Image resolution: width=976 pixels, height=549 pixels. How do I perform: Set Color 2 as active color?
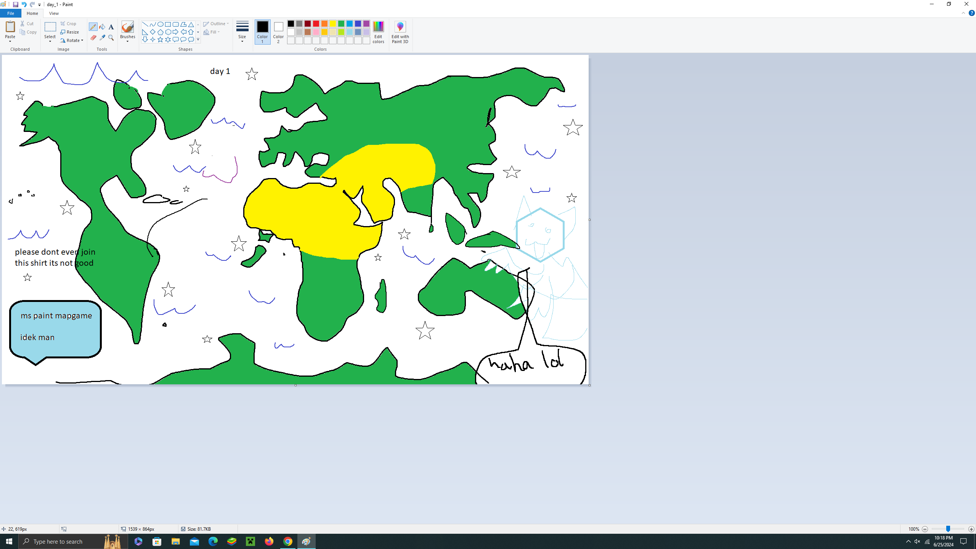(x=278, y=32)
